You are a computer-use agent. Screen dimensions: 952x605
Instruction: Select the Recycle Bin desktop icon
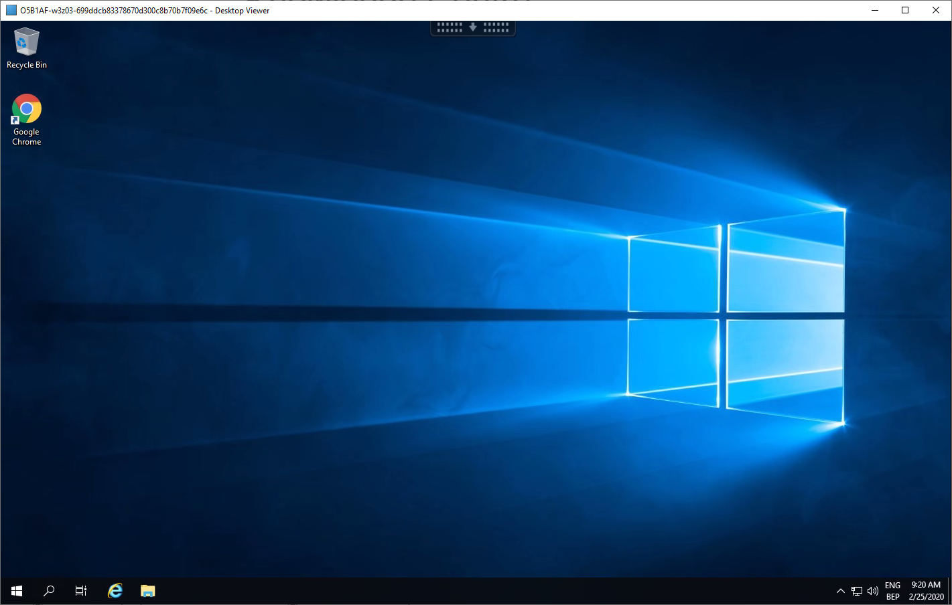pos(27,48)
